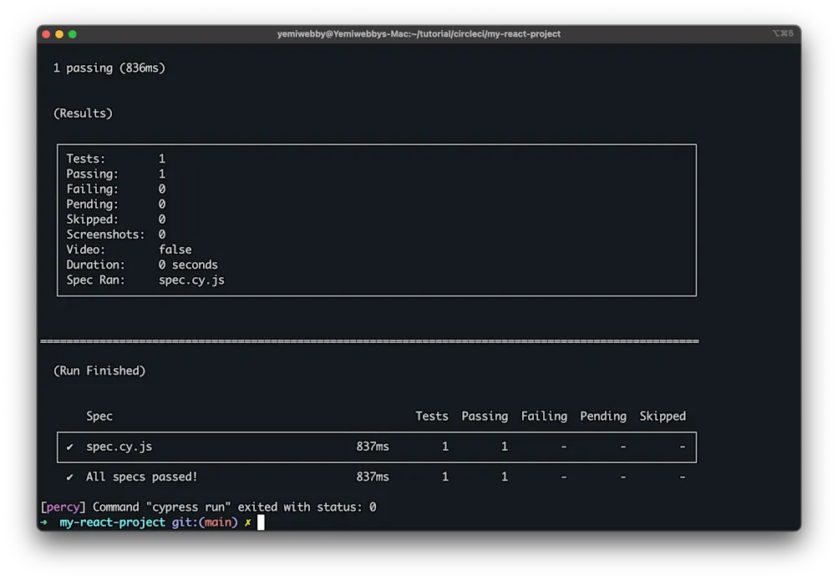Click the 'Passing:' label in results box
This screenshot has width=838, height=580.
[x=92, y=174]
